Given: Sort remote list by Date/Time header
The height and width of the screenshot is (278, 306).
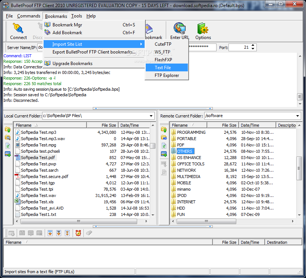Looking at the screenshot, I should tap(257, 125).
